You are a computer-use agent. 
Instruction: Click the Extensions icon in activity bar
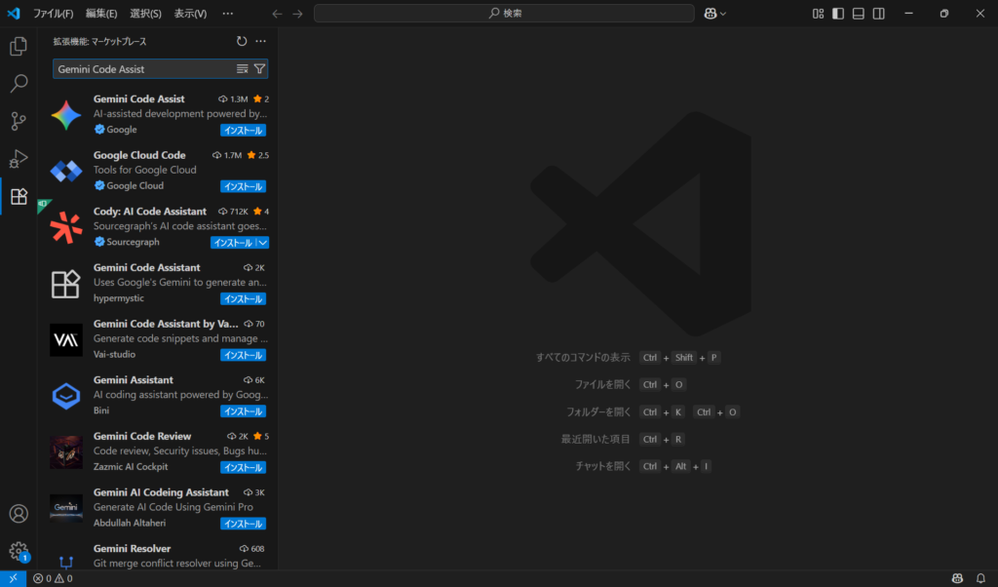point(18,197)
